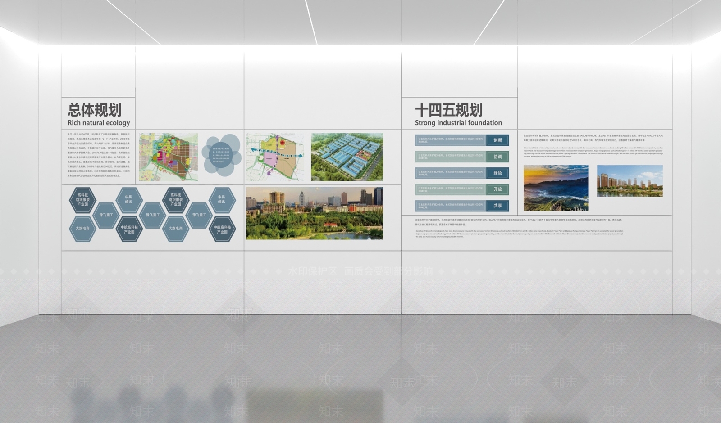721x423 pixels.
Task: Click the dark 高科技纺织服装产业园 hexagon on the right
Action: click(175, 200)
